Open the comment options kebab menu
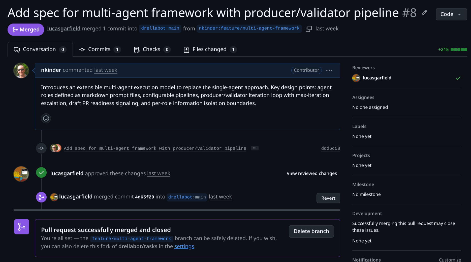This screenshot has height=262, width=471. coord(329,70)
